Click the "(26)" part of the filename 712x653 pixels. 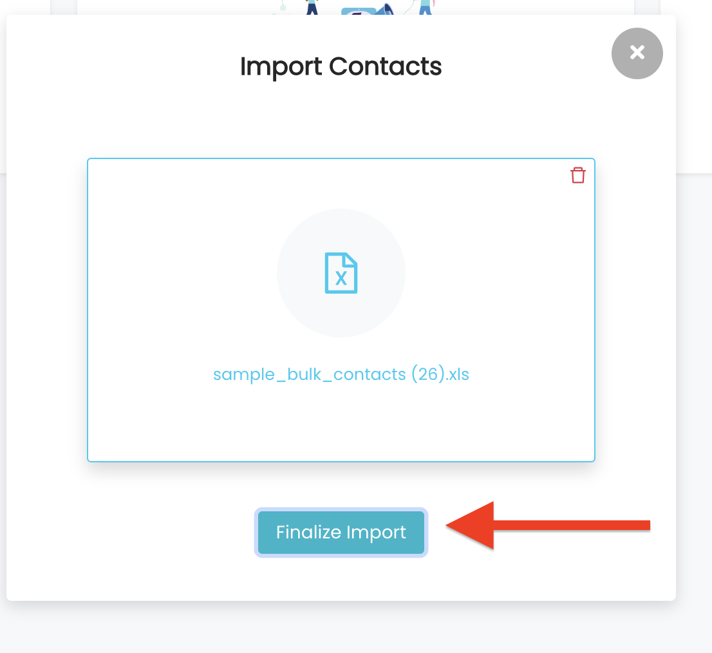(427, 374)
